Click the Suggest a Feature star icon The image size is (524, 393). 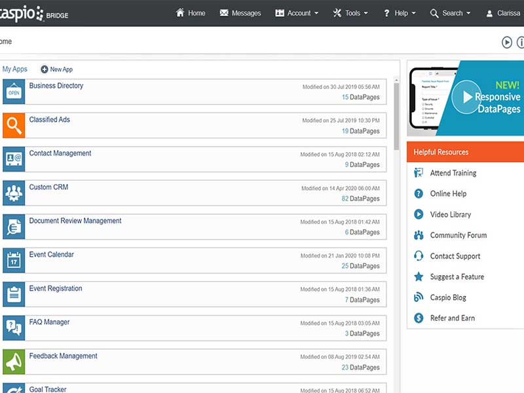[419, 276]
